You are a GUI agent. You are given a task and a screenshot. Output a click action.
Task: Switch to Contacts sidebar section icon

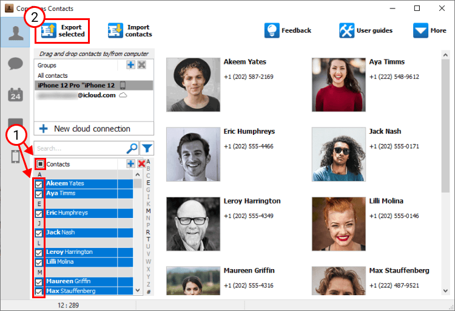[15, 33]
